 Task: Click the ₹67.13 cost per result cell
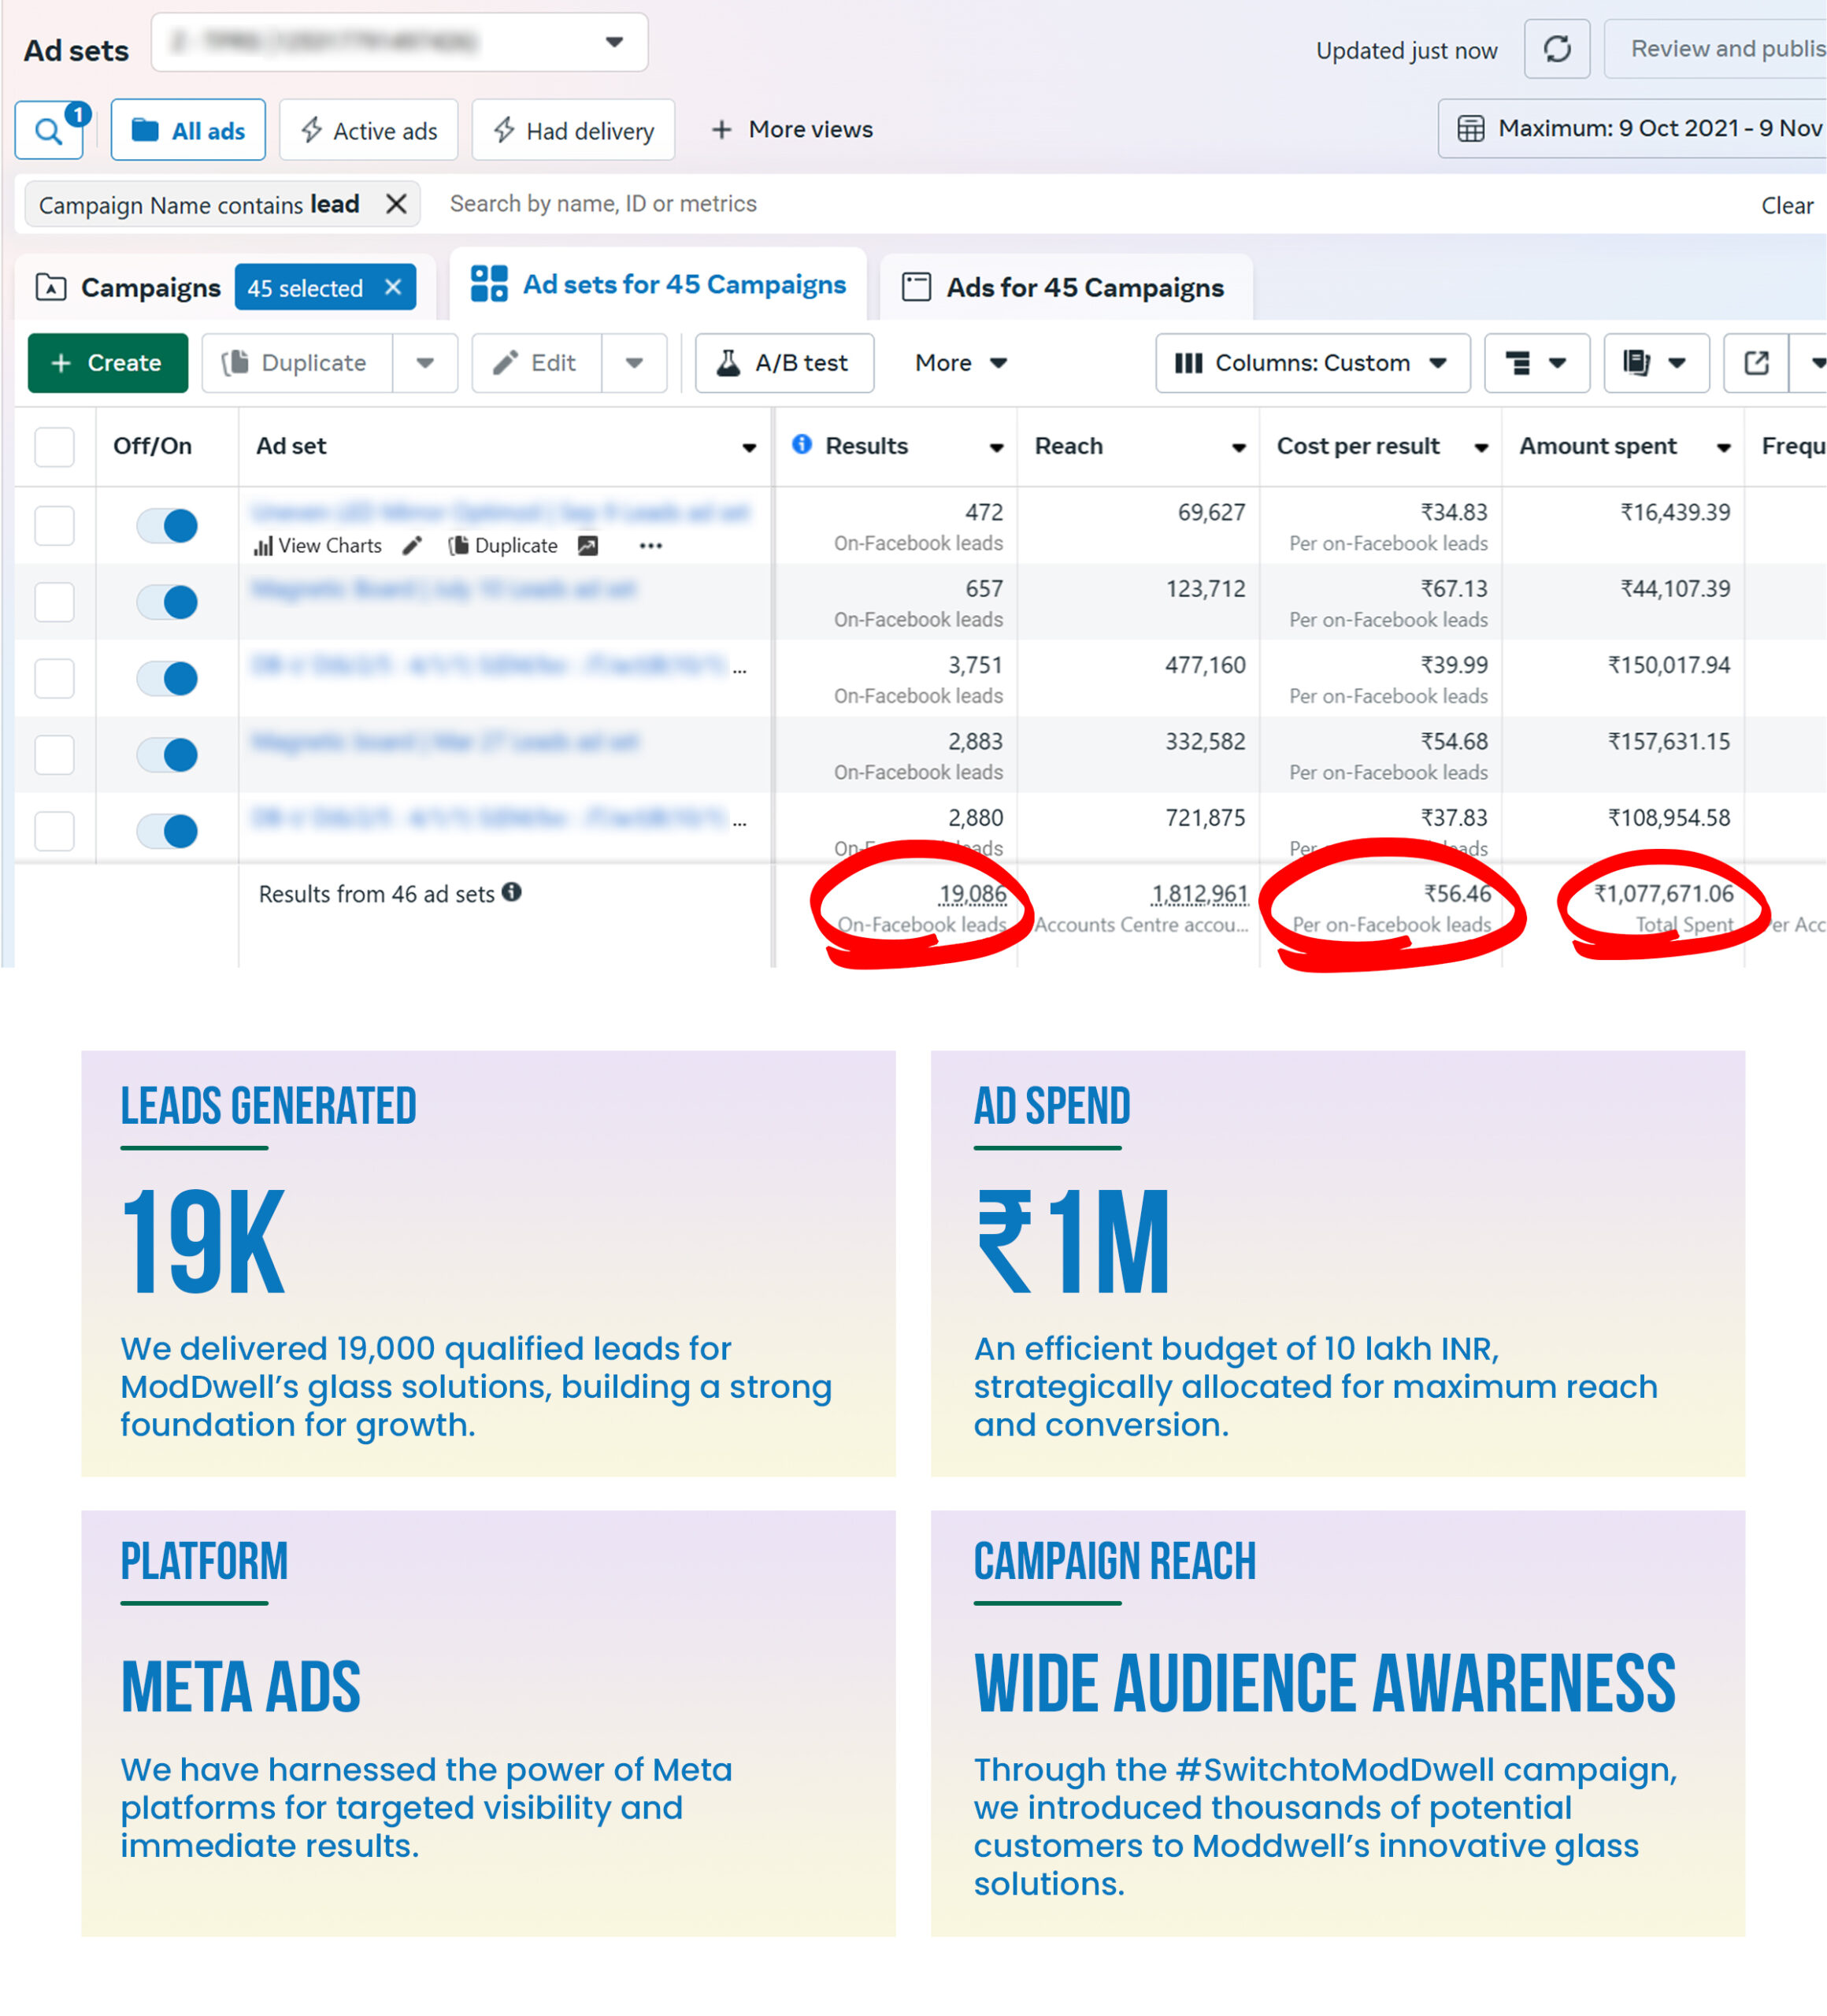[1454, 589]
